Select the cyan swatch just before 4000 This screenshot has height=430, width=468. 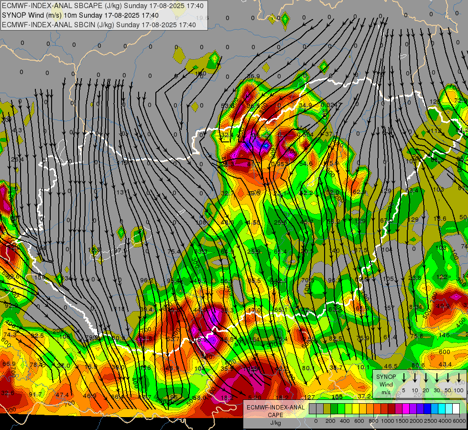[x=442, y=409]
